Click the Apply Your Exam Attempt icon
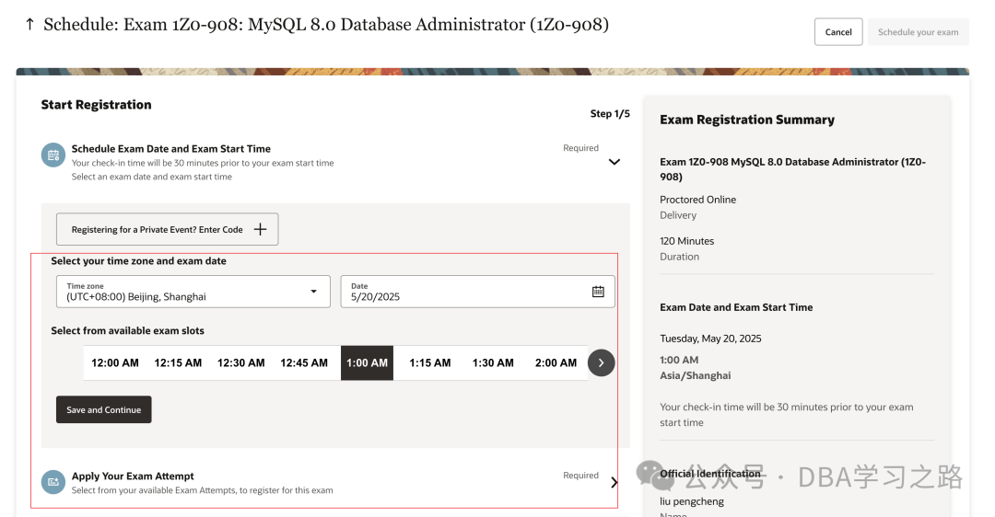 point(53,482)
